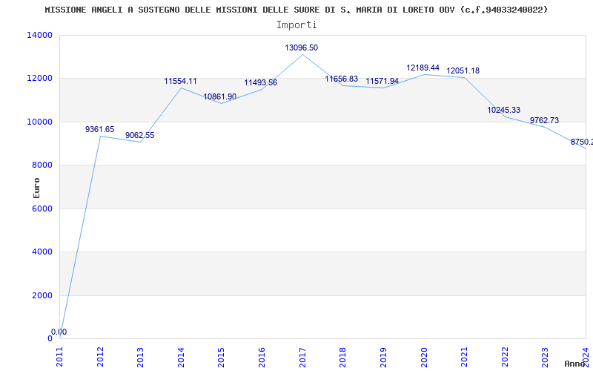
Task: Click the 12000 y-axis tick label
Action: 40,79
